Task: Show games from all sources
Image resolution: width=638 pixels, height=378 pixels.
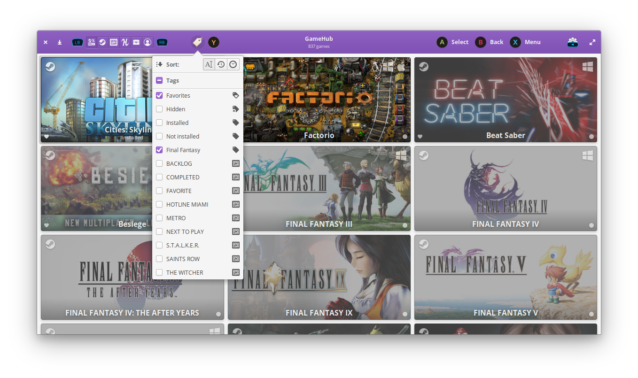Action: tap(92, 42)
